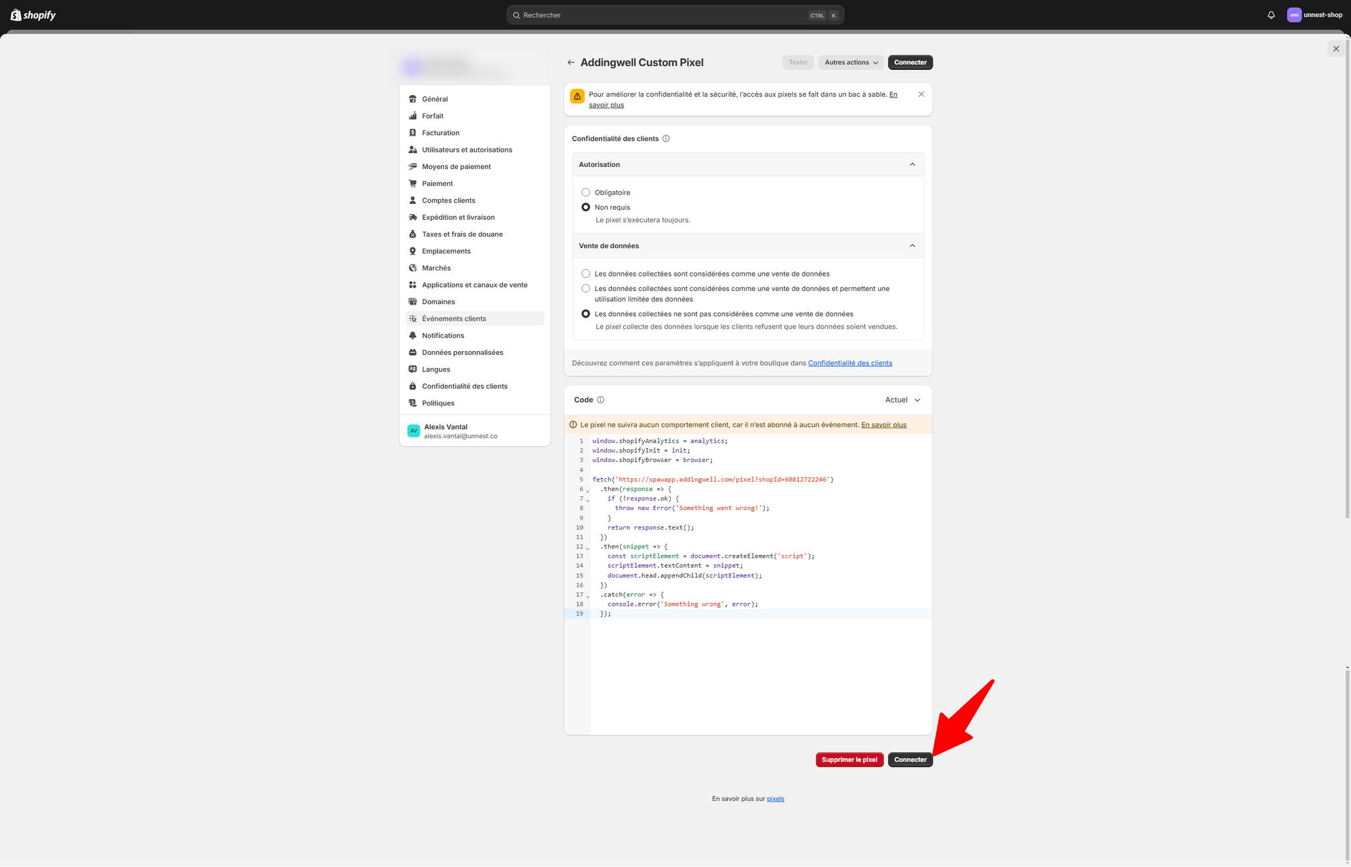The image size is (1351, 867).
Task: Go to Moyens de paiement settings
Action: pyautogui.click(x=475, y=167)
